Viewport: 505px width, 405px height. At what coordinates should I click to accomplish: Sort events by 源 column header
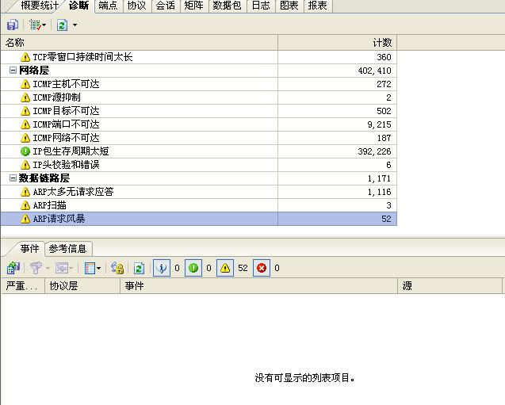(x=450, y=286)
